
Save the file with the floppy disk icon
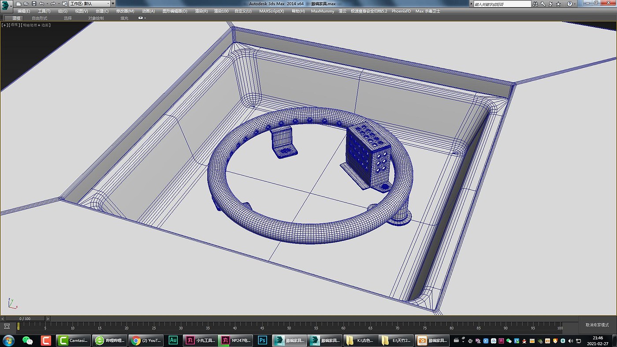(x=34, y=4)
